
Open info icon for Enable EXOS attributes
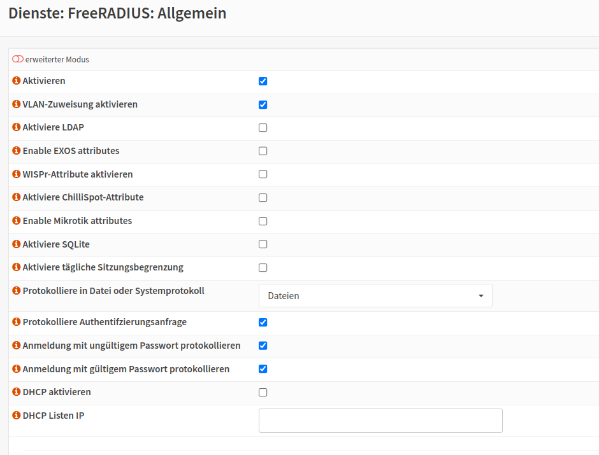17,151
